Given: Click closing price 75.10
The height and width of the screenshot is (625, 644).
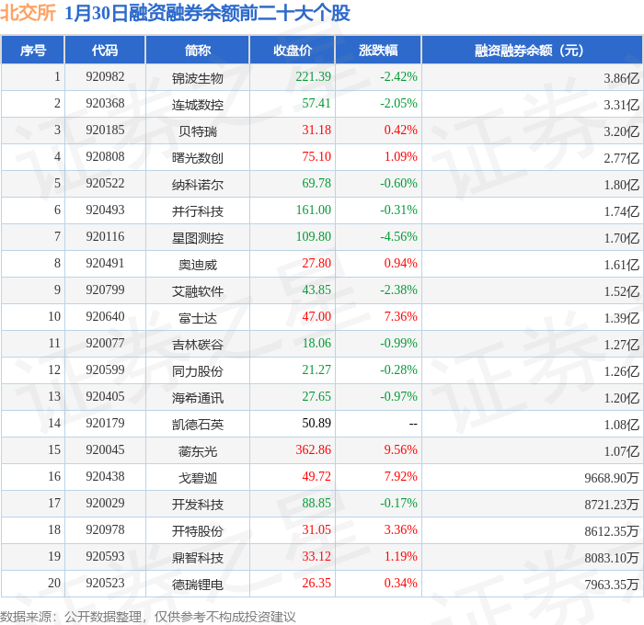Looking at the screenshot, I should coord(316,157).
